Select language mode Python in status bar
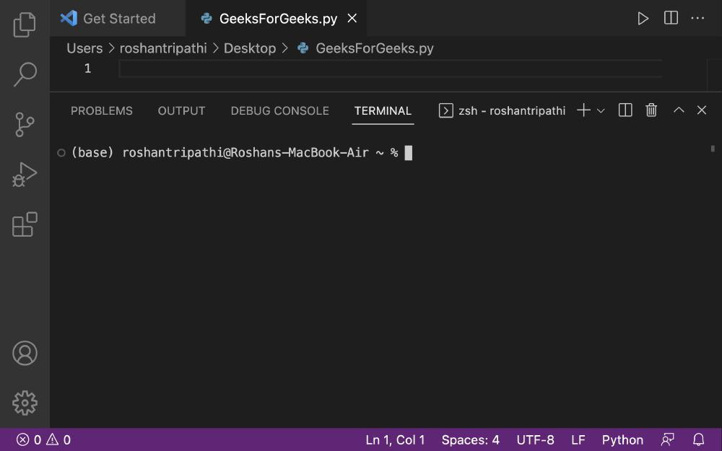The image size is (722, 451). pos(622,440)
